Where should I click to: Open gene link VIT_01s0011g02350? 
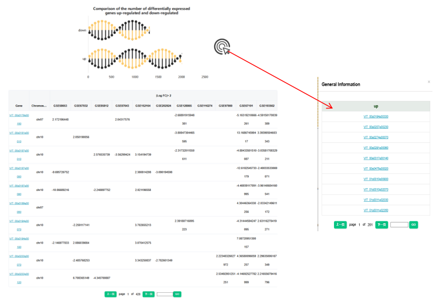click(376, 210)
